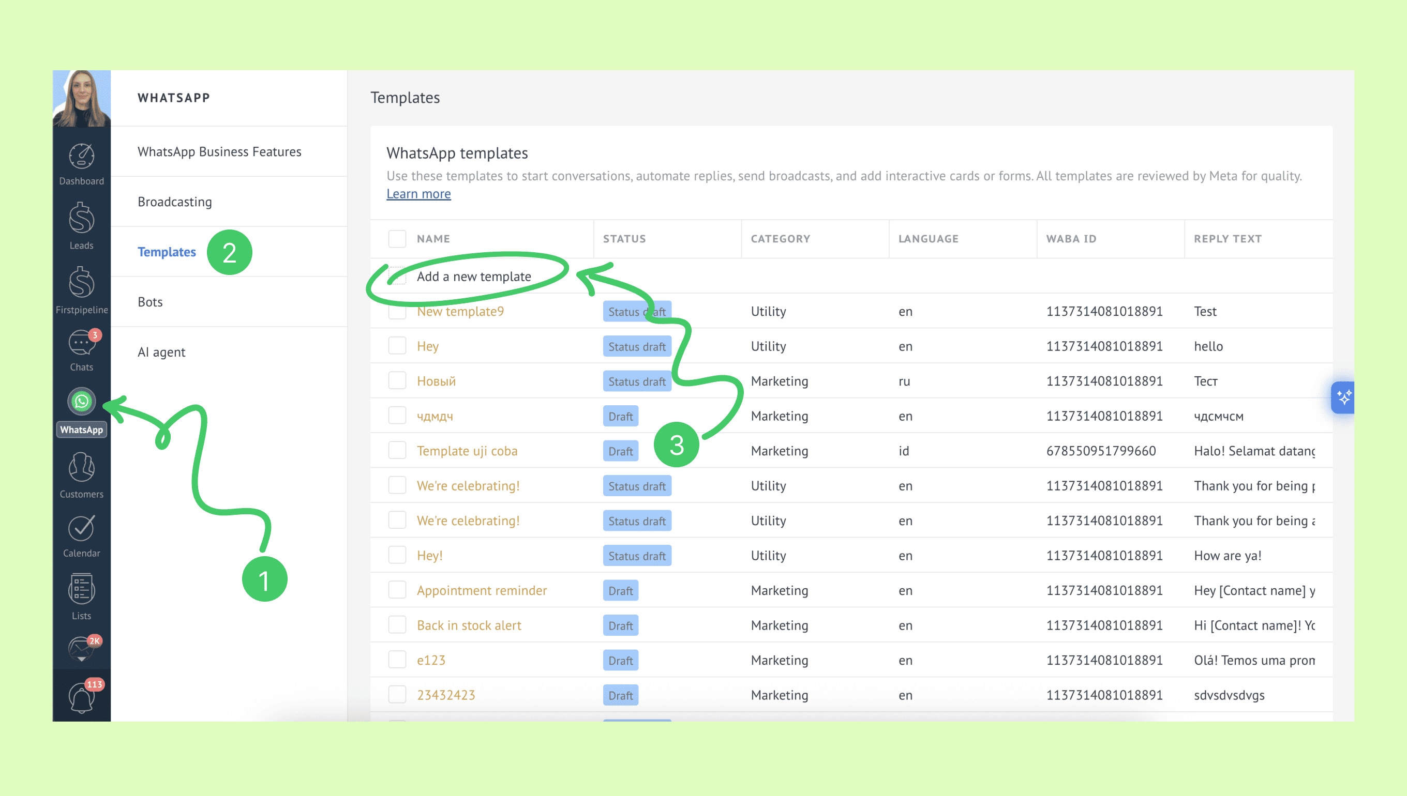Open the Dashboard sidebar icon
This screenshot has width=1407, height=796.
coord(81,158)
